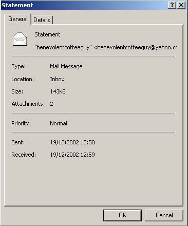Click the Received label
188x226 pixels.
(24, 155)
